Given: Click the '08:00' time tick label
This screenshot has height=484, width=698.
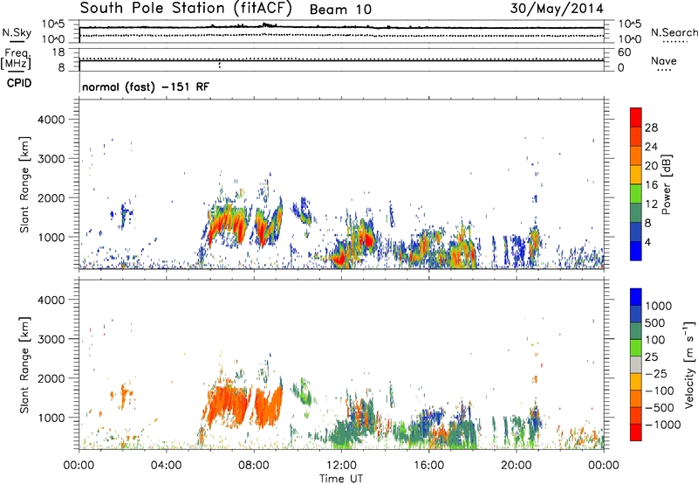Looking at the screenshot, I should (x=254, y=466).
